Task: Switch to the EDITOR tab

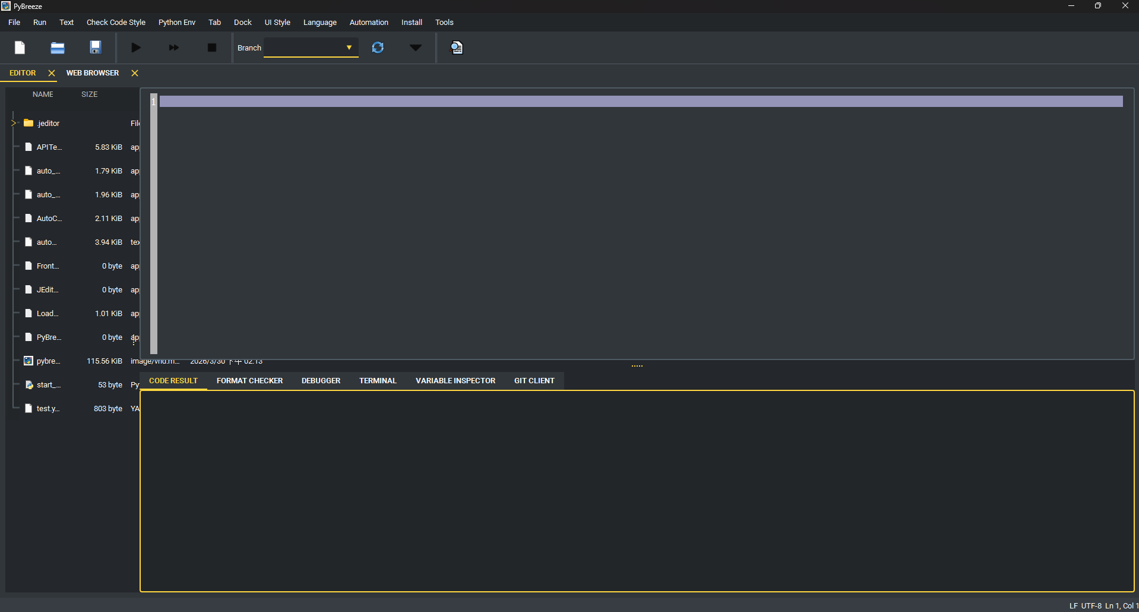Action: pyautogui.click(x=23, y=73)
